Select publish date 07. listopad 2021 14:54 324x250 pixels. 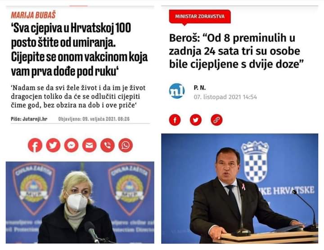pos(225,97)
